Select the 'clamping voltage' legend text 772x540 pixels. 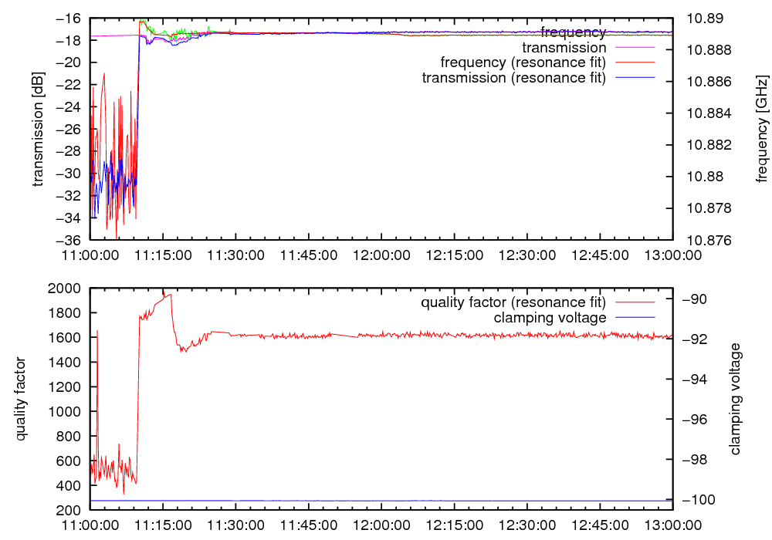(x=550, y=318)
